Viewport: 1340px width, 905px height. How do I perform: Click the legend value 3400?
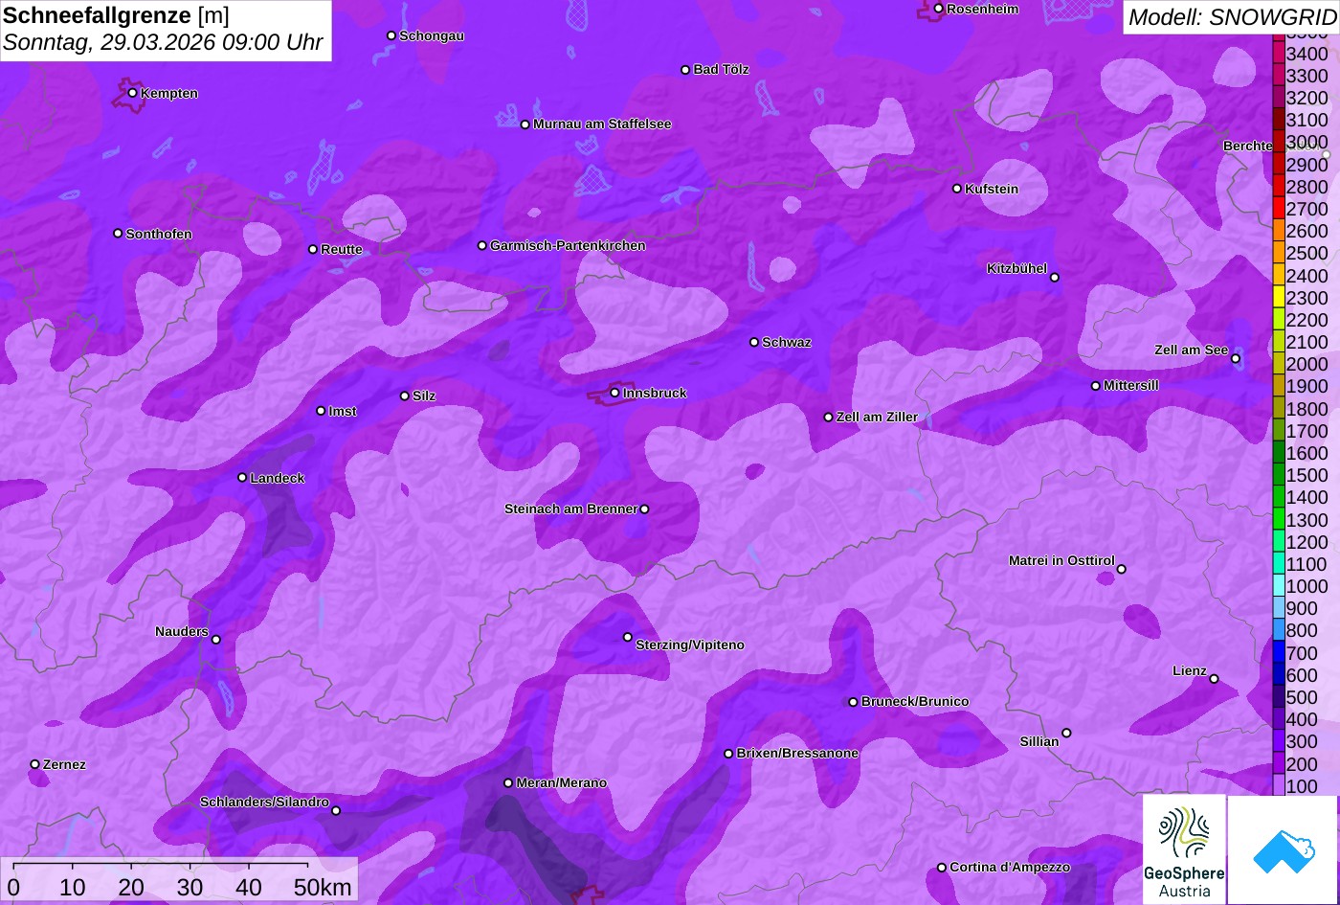tap(1307, 54)
